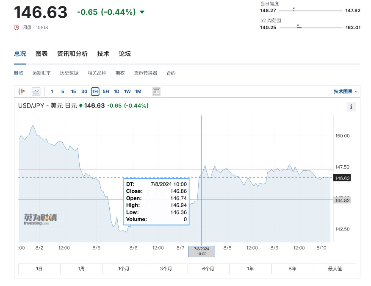Switch to the 图表 tab

(42, 54)
